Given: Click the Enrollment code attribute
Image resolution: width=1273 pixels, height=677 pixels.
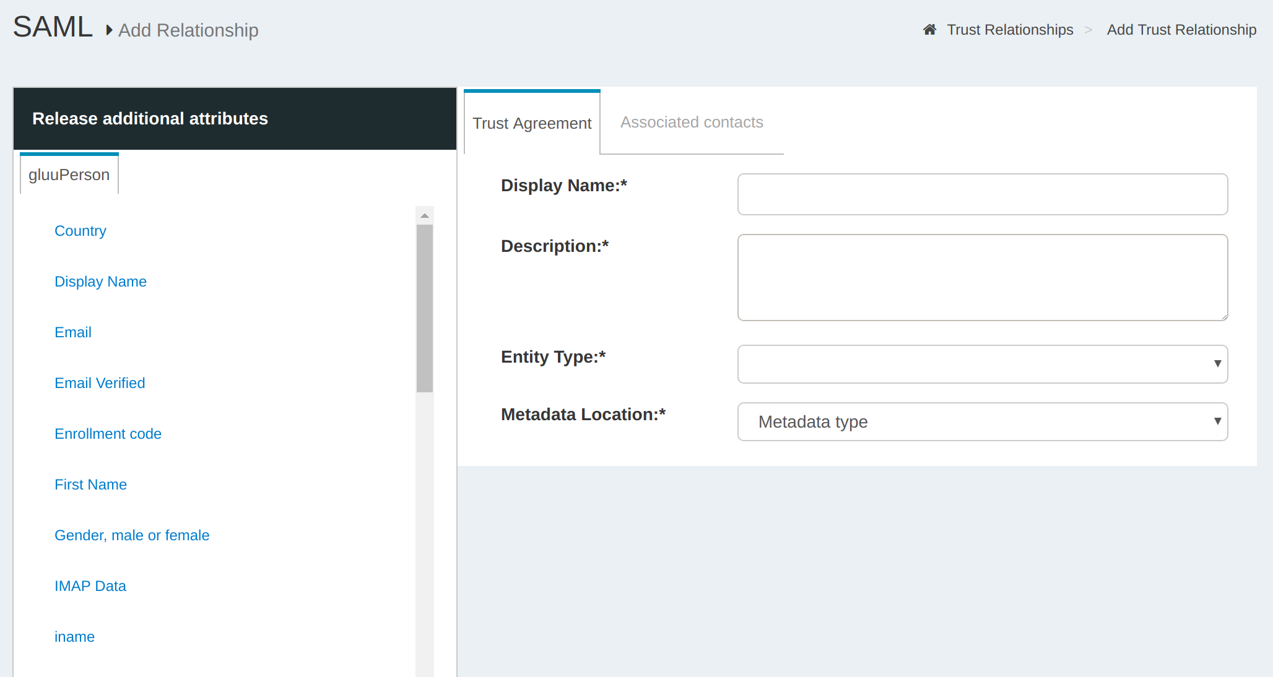Looking at the screenshot, I should pyautogui.click(x=108, y=434).
